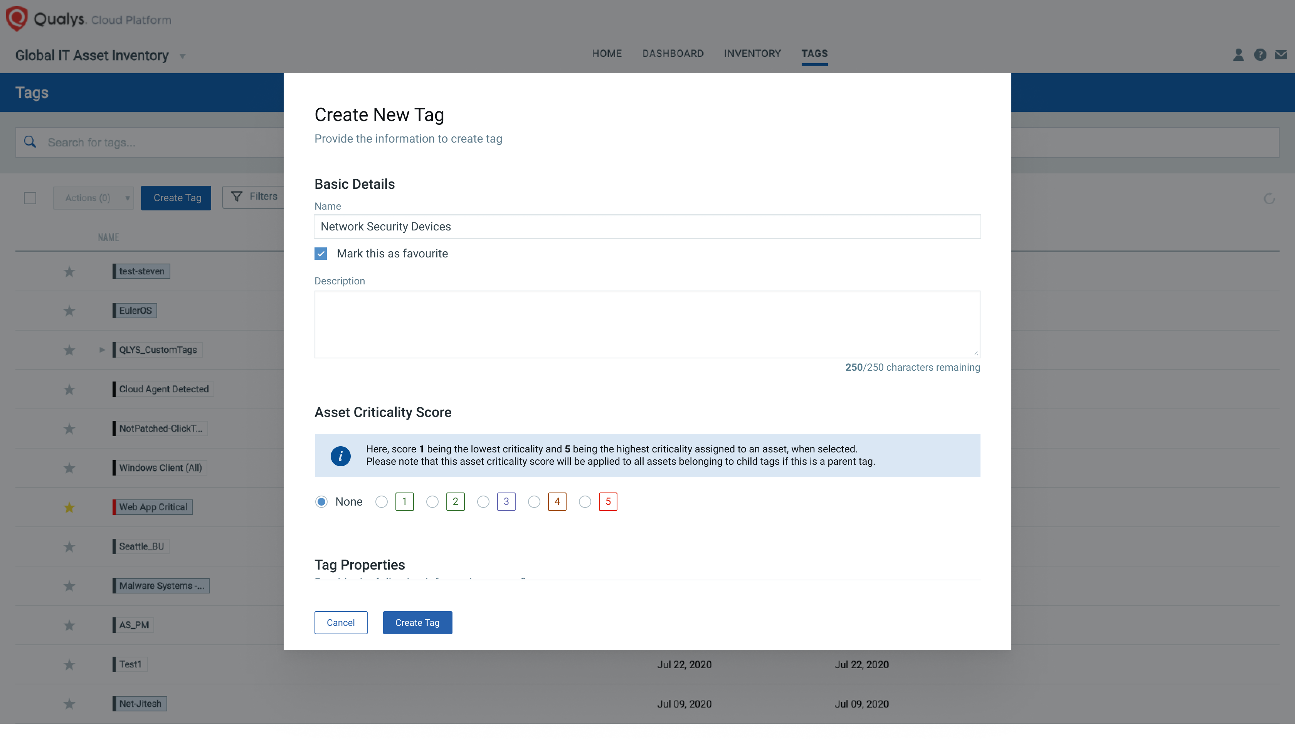Image resolution: width=1295 pixels, height=753 pixels.
Task: Click the Net-Jitesh tag label
Action: tap(140, 704)
